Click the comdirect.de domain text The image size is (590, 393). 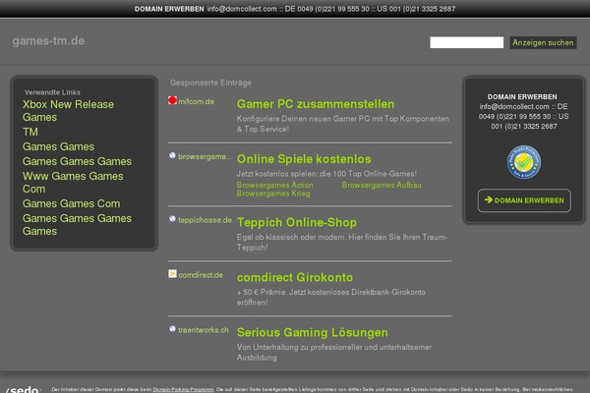click(201, 275)
